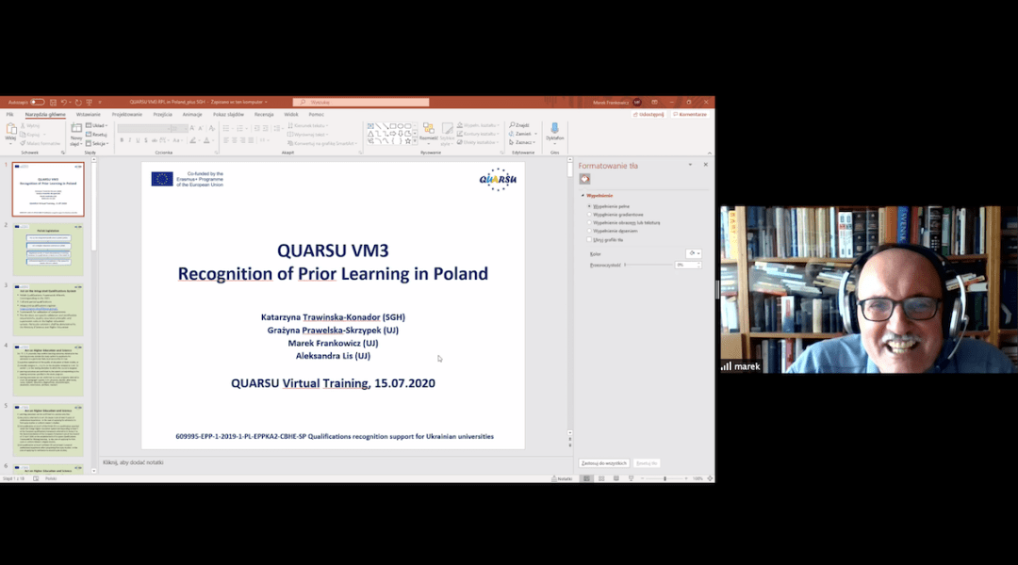Viewport: 1018px width, 565px height.
Task: Click the Nowy slajd icon
Action: click(x=76, y=129)
